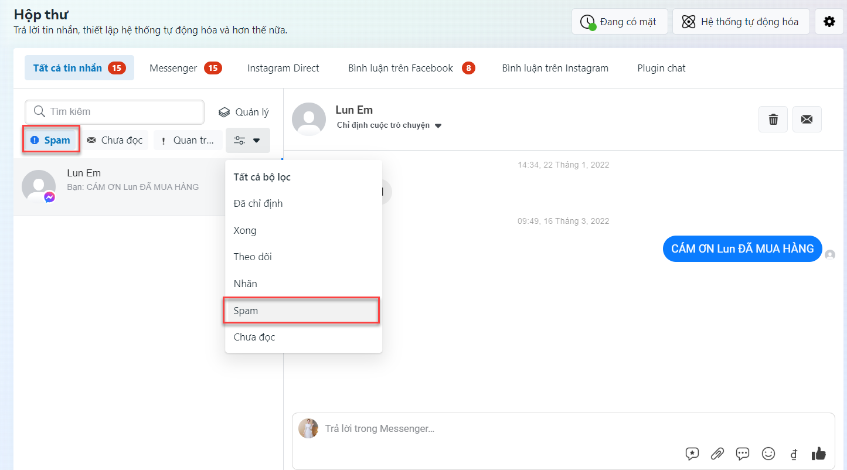Toggle the Chưa đọc filter chip

pos(115,140)
